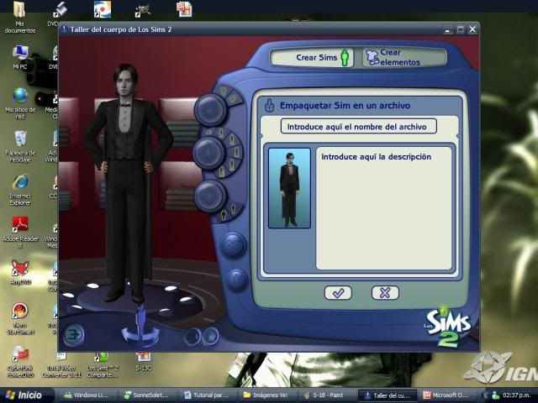Switch to Windows Li... taskbar window
The image size is (538, 403).
87,395
